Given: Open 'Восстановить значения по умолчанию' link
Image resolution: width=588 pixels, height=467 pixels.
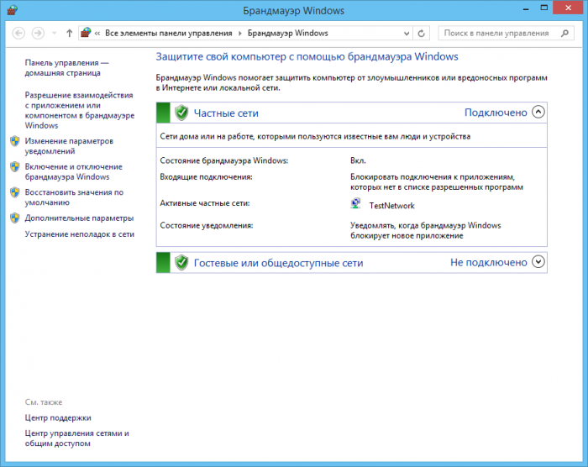Looking at the screenshot, I should pyautogui.click(x=74, y=197).
